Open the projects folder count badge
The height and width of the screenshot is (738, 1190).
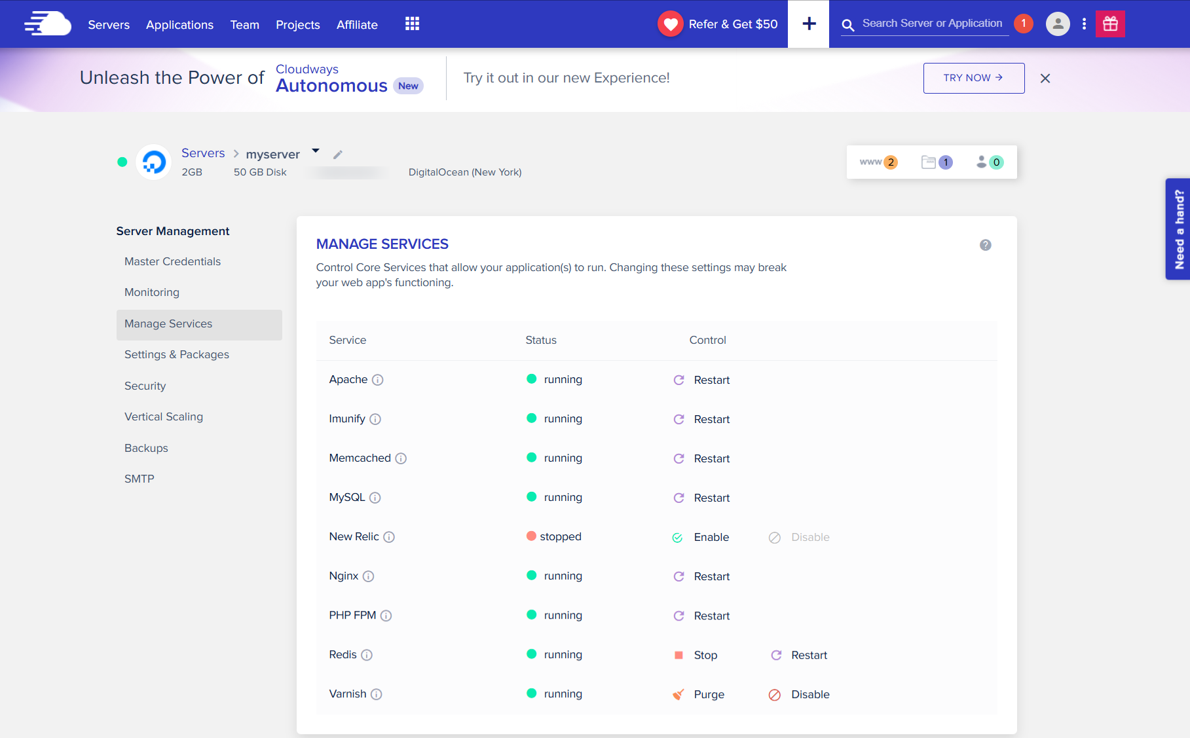coord(937,162)
